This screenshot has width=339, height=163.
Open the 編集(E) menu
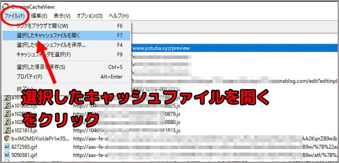pyautogui.click(x=39, y=16)
